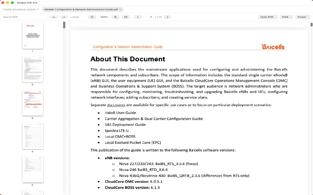Click the page number input box

(x=148, y=17)
